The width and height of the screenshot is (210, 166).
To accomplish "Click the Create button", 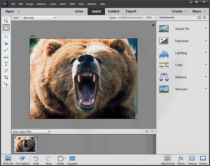I will click(177, 11).
